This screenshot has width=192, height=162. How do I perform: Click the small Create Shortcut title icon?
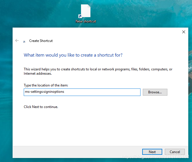(x=24, y=42)
